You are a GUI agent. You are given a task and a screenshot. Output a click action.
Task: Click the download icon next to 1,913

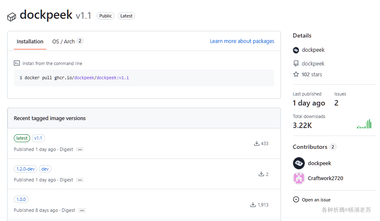click(253, 205)
